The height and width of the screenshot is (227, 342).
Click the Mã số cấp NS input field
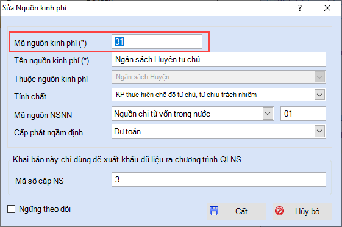(219, 179)
